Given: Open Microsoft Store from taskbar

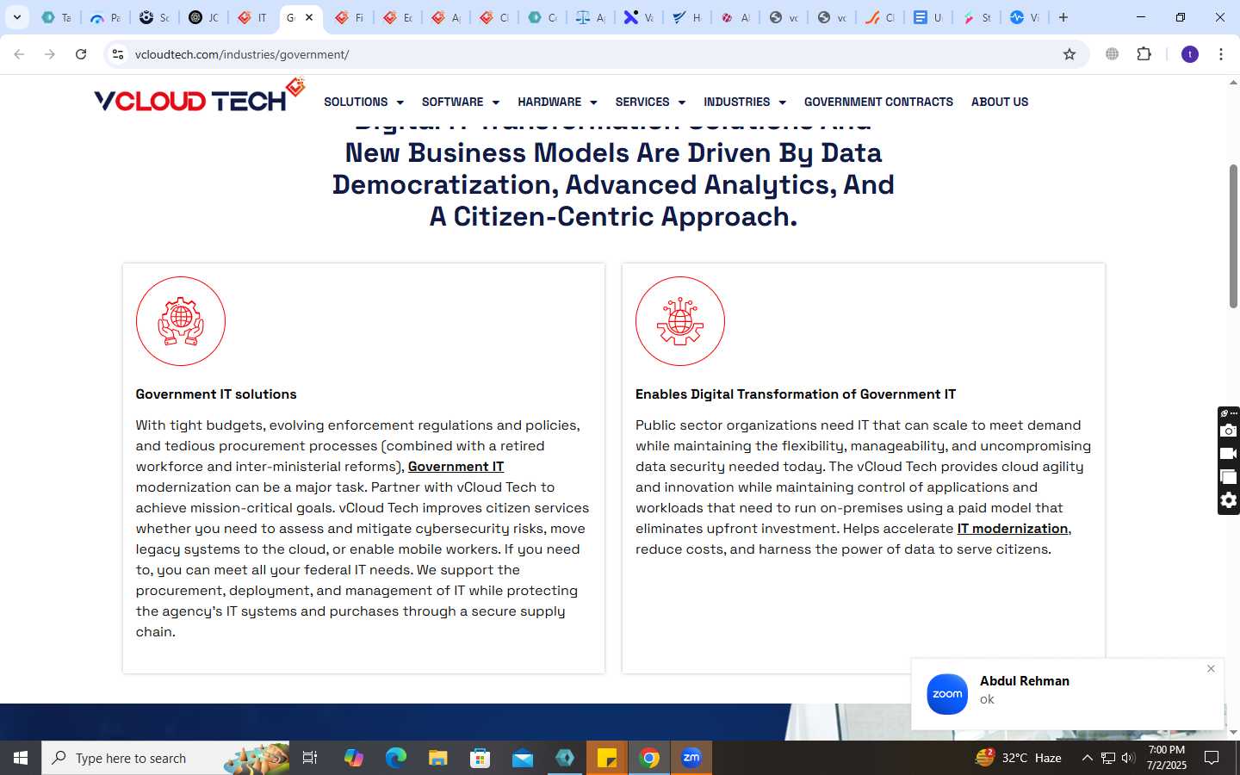Looking at the screenshot, I should point(480,758).
